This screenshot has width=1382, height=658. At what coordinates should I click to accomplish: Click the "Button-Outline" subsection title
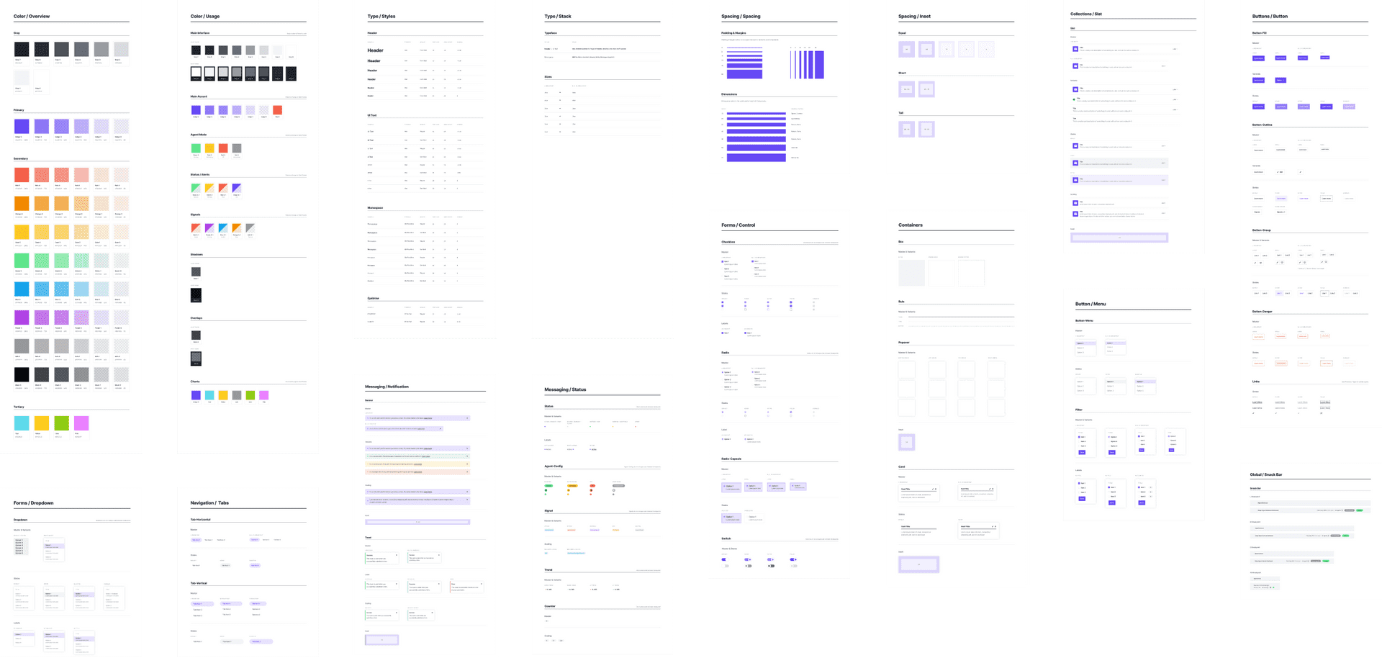point(1263,125)
